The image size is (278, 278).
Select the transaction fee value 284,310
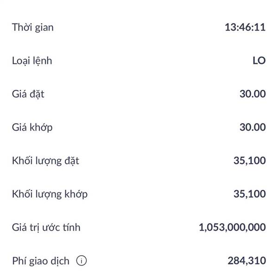(247, 260)
